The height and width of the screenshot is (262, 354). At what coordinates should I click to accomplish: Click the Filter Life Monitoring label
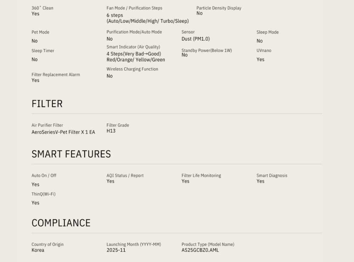click(x=201, y=176)
